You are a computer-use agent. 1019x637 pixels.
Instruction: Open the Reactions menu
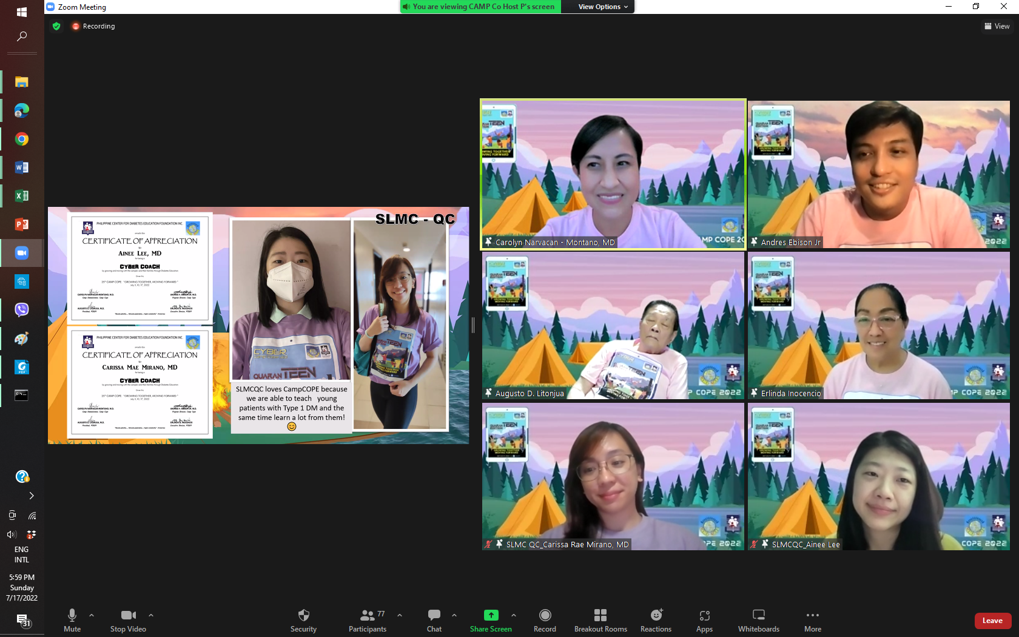656,619
